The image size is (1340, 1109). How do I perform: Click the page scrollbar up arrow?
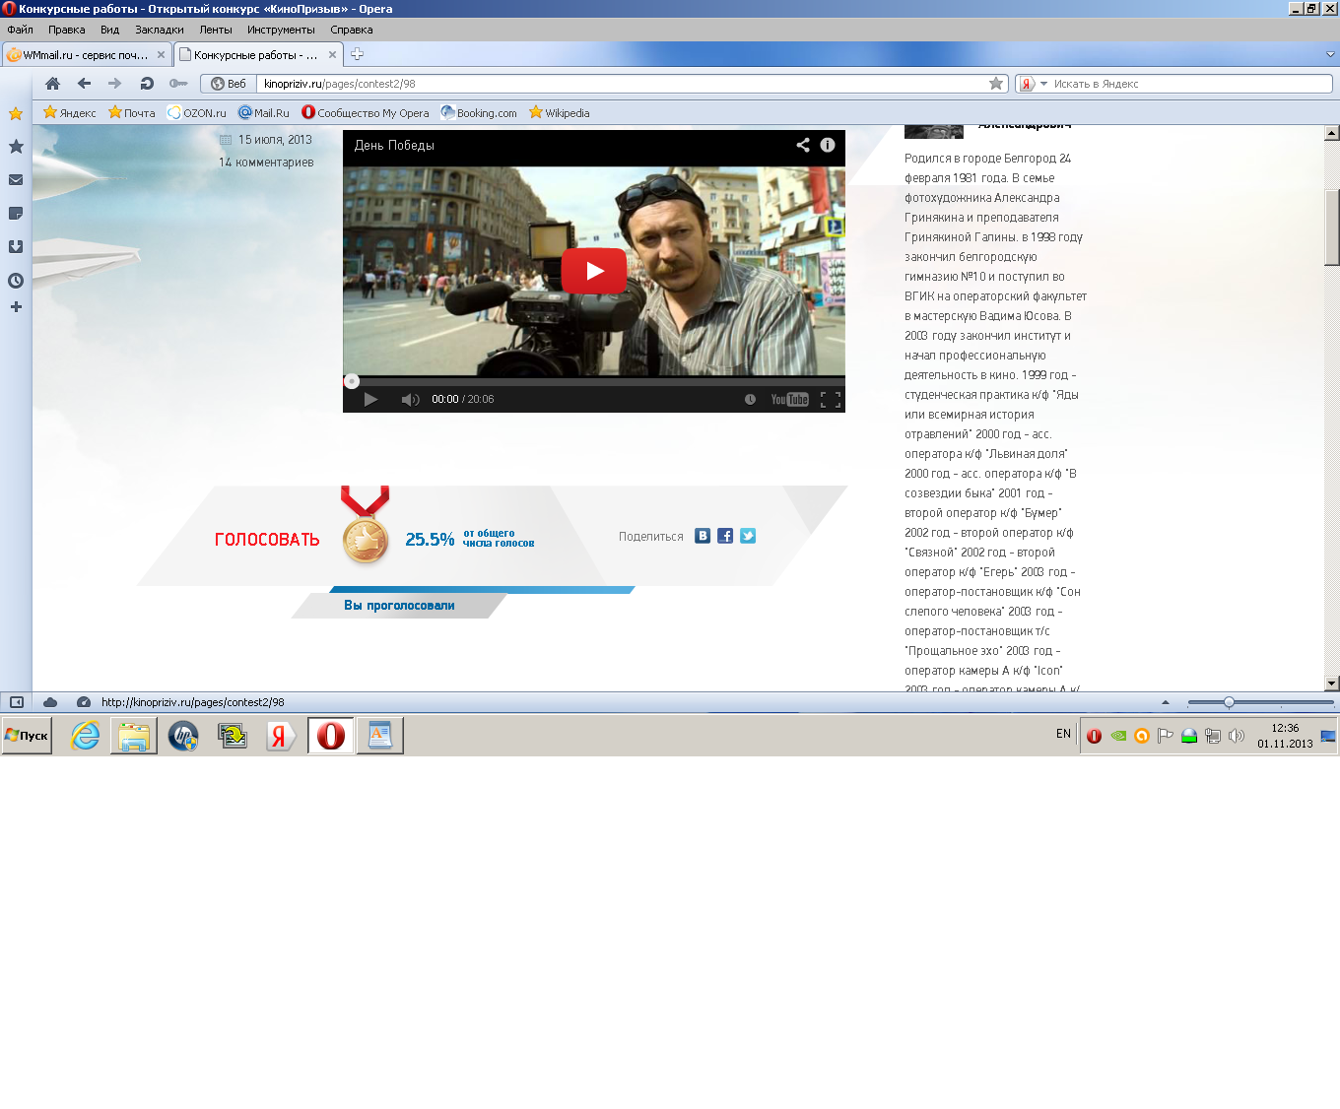point(1332,133)
